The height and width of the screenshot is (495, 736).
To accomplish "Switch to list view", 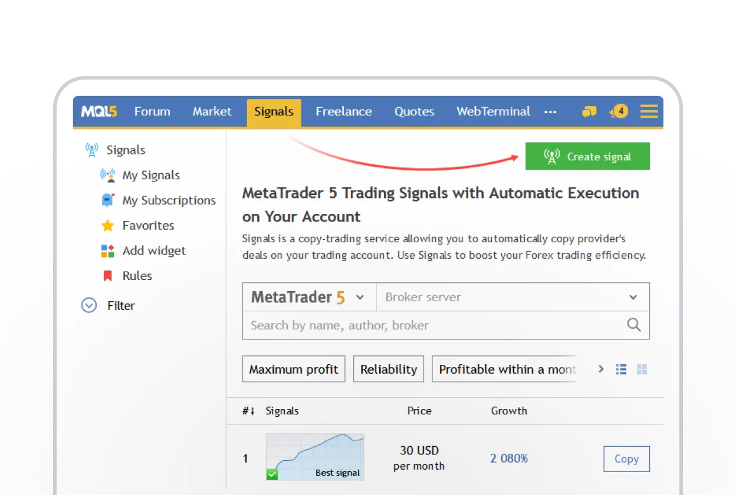I will (x=621, y=369).
